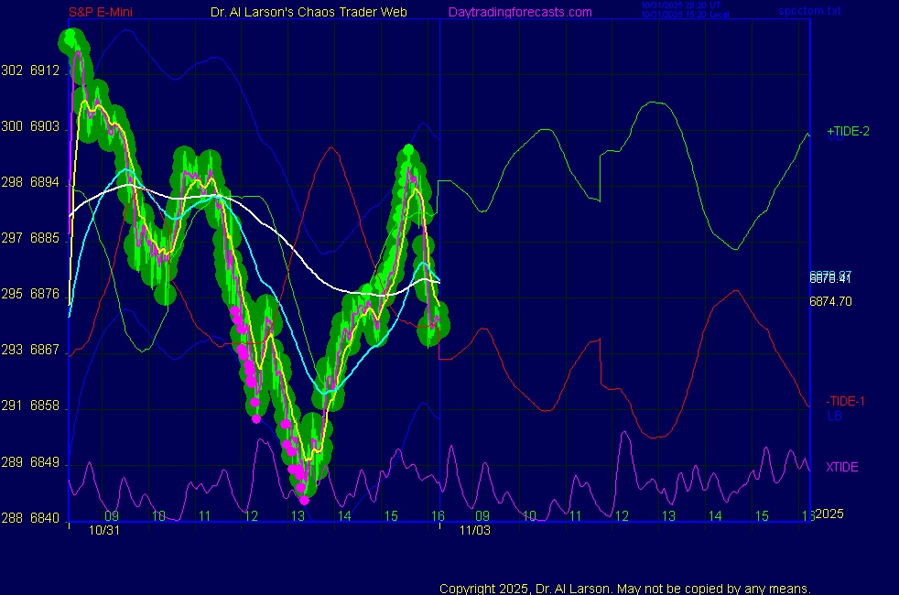The image size is (899, 595).
Task: Click the 13 hour marker under 10/31
Action: click(x=298, y=516)
